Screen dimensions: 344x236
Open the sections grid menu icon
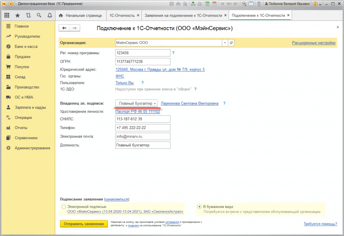pyautogui.click(x=7, y=15)
